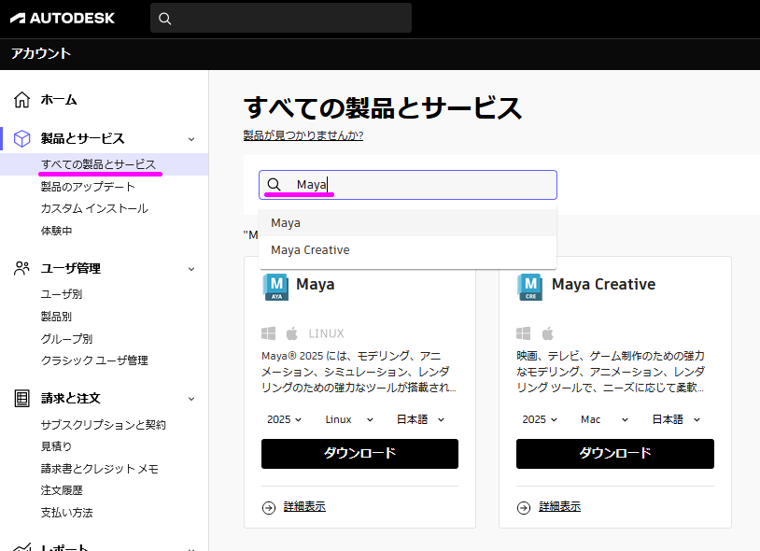Open クラシック ユーザ管理 in the sidebar
Screen dimensions: 760x551
[x=94, y=360]
